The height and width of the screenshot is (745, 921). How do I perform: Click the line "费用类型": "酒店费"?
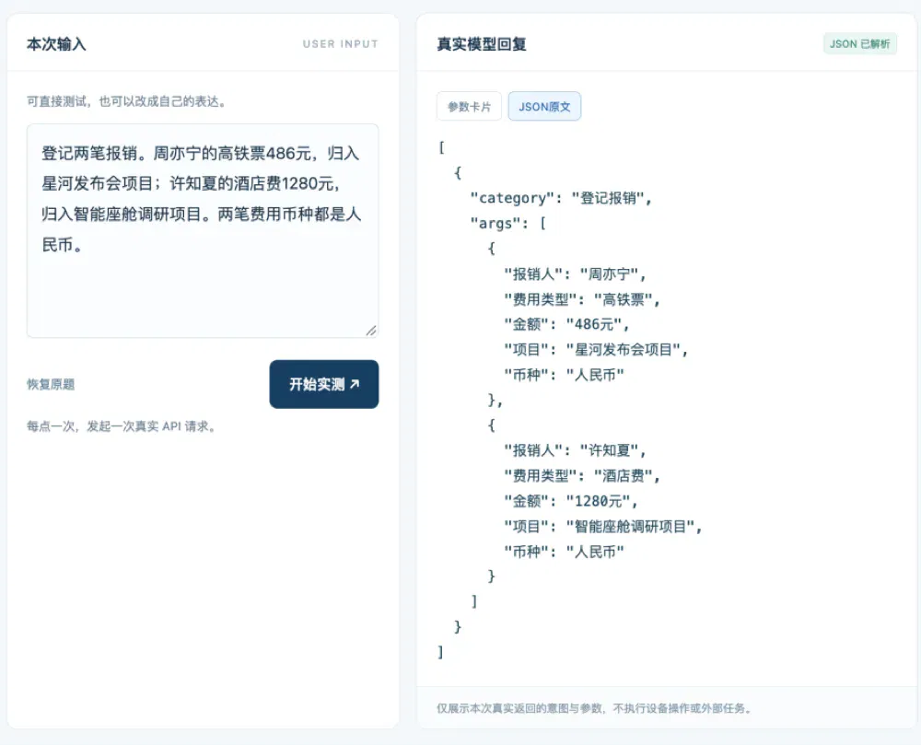pyautogui.click(x=582, y=475)
